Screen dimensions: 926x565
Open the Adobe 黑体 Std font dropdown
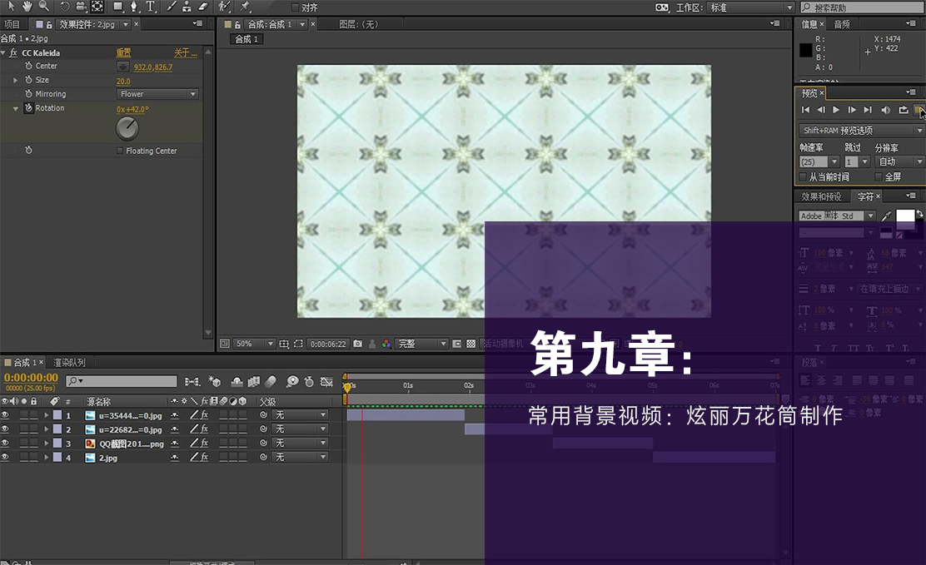tap(837, 216)
